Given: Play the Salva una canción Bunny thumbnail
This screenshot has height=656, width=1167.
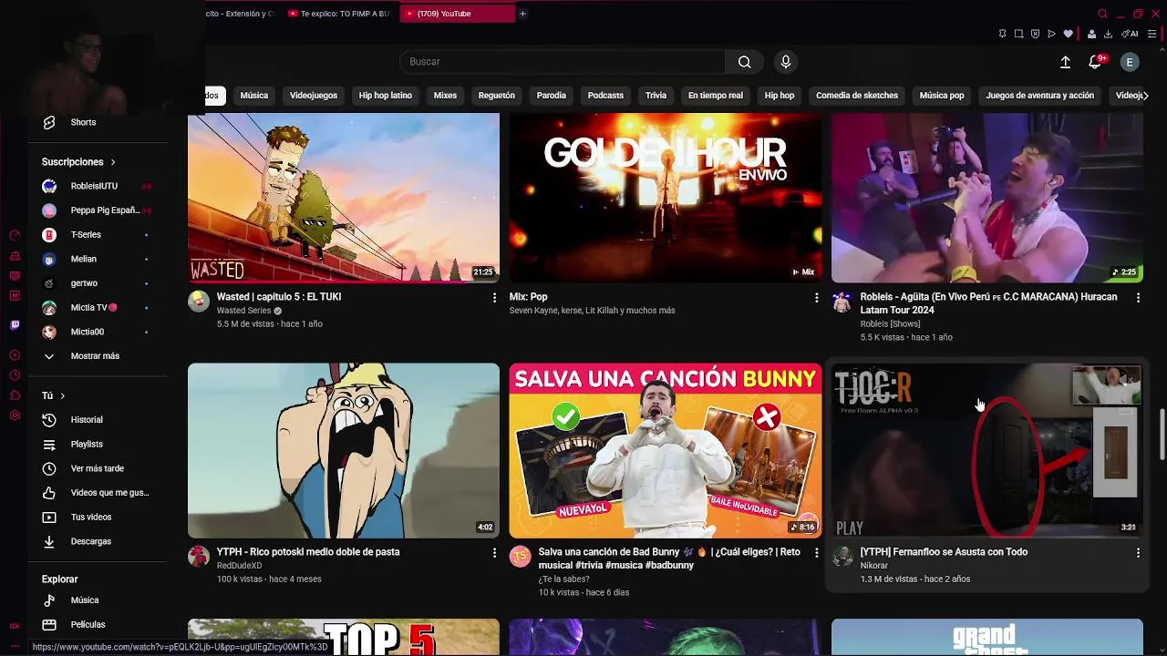Looking at the screenshot, I should click(666, 451).
